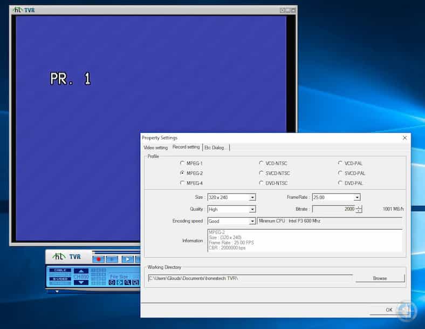Open the Etc Dialog tab
Viewport: 425px width, 329px height.
216,147
